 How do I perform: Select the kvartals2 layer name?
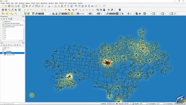point(9,51)
